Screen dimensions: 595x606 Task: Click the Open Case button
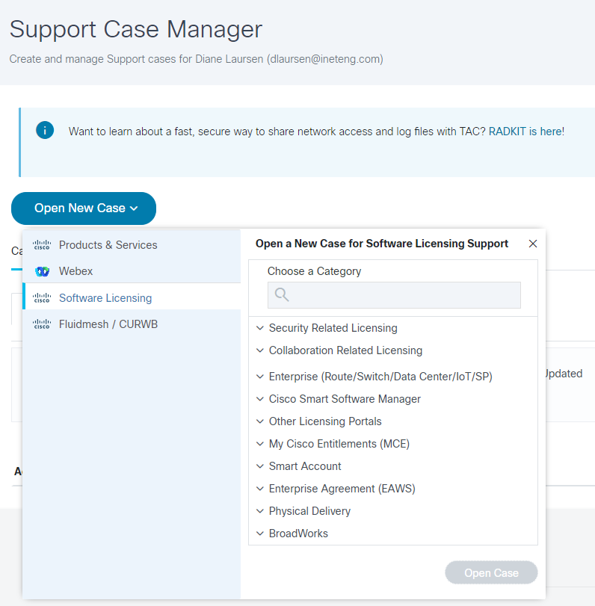(491, 572)
